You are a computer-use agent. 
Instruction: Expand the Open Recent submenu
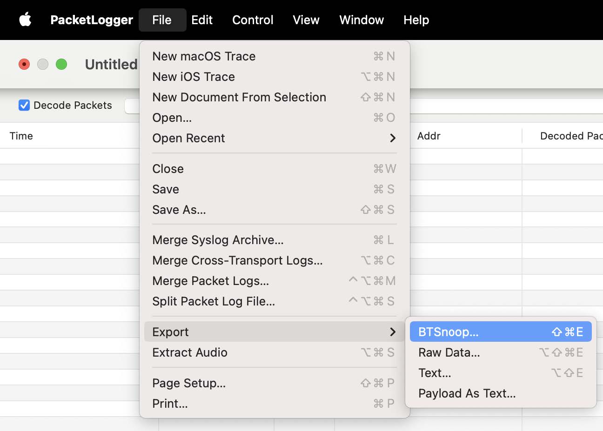188,138
